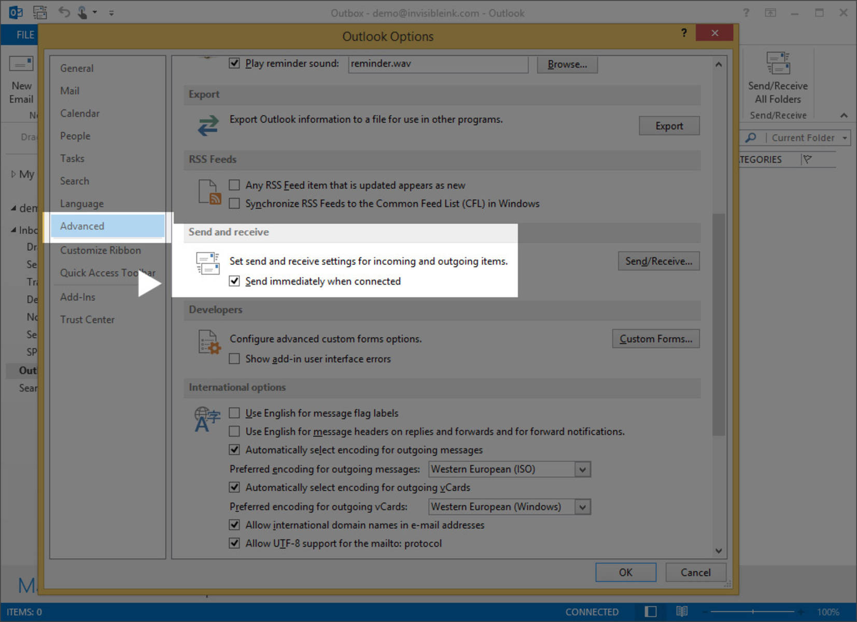The width and height of the screenshot is (857, 622).
Task: Check Use English for message headers option
Action: pyautogui.click(x=234, y=431)
